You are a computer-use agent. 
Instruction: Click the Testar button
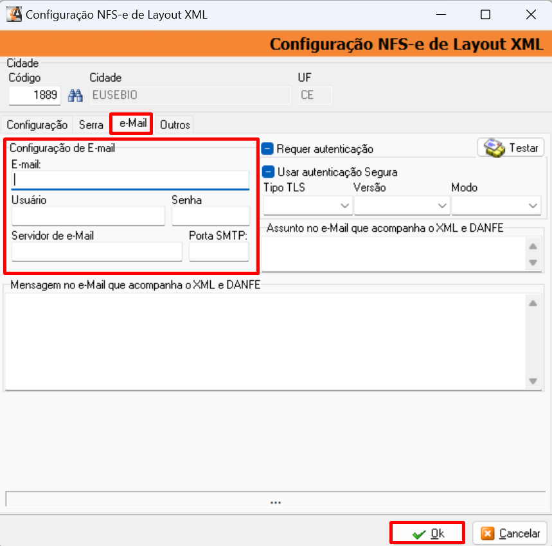pos(510,148)
